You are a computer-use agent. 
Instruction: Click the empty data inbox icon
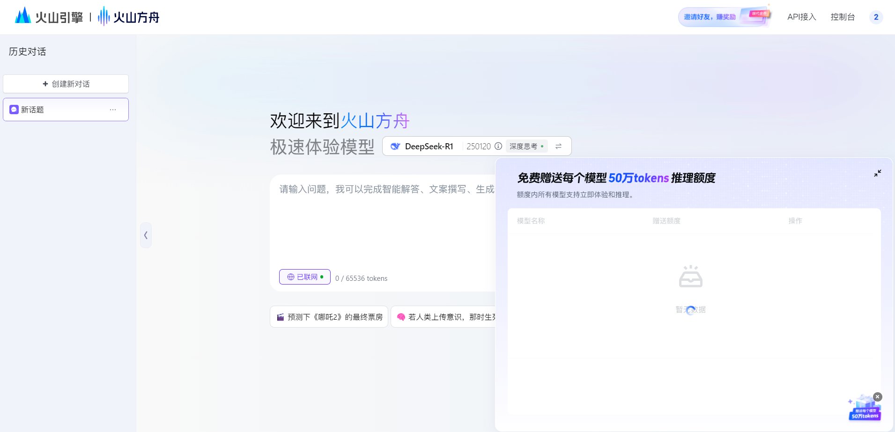pyautogui.click(x=691, y=277)
